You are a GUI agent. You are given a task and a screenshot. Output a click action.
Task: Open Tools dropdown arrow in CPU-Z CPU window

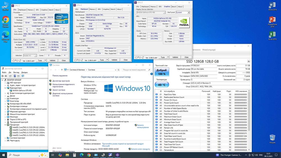(x=45, y=61)
